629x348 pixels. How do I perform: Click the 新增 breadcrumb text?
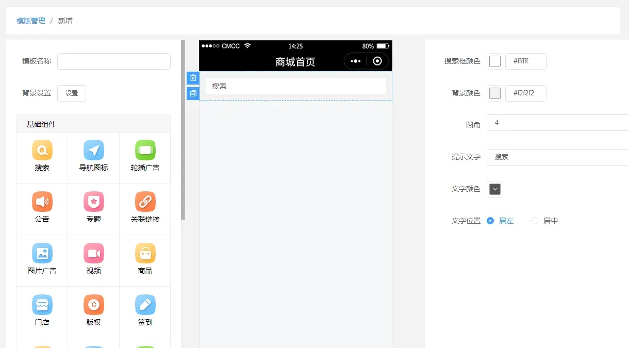tap(65, 21)
